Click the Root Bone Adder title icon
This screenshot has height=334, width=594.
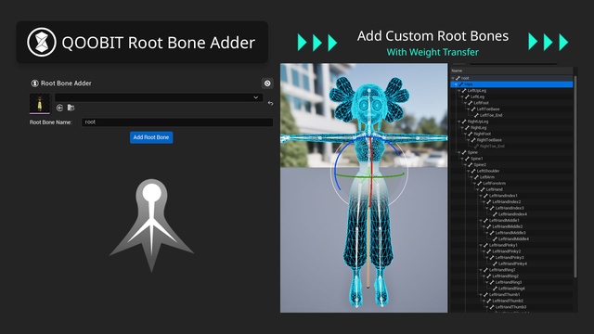pyautogui.click(x=34, y=83)
